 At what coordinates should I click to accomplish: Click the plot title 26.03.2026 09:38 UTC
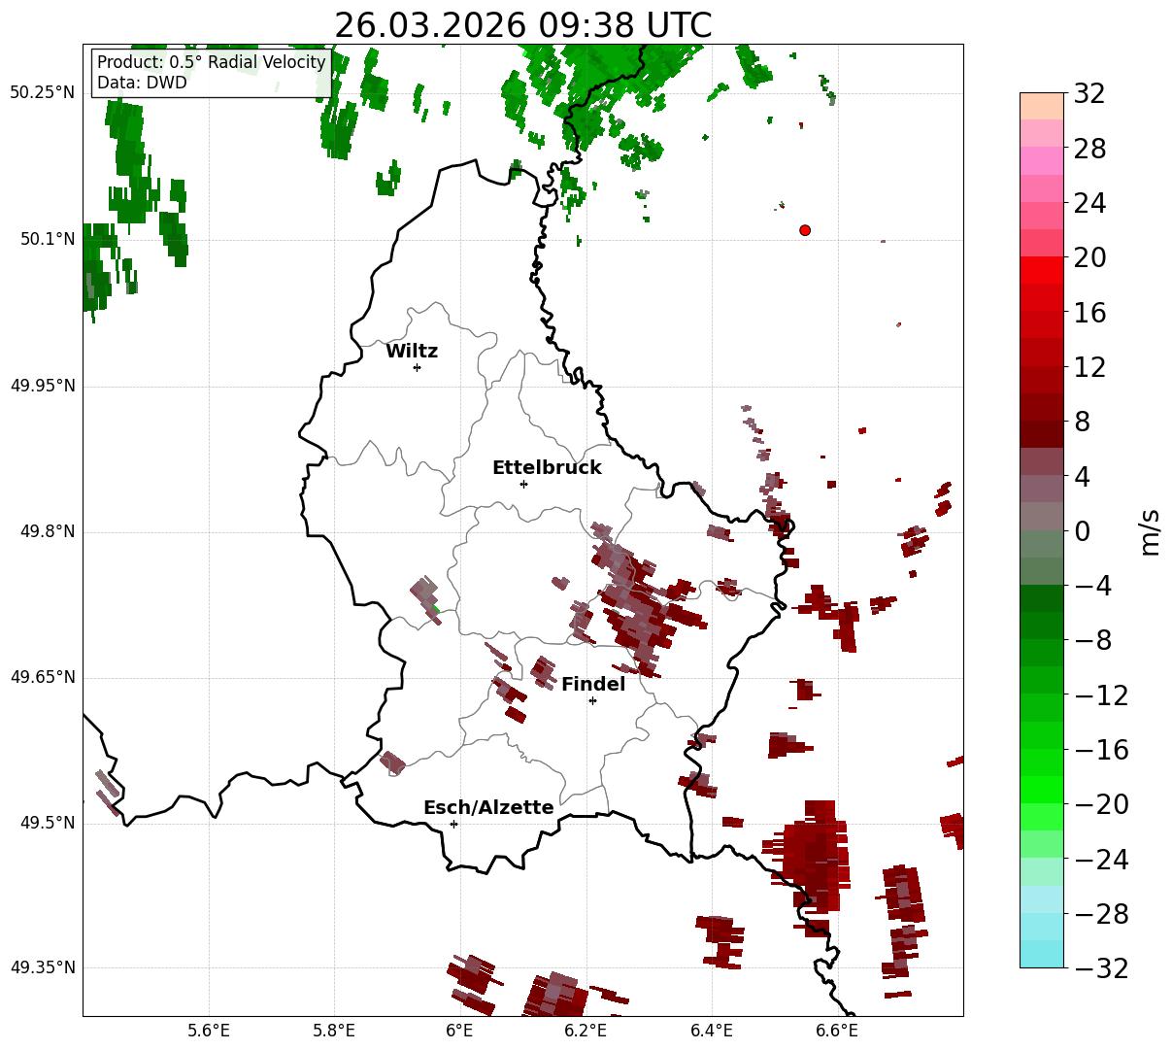[522, 25]
